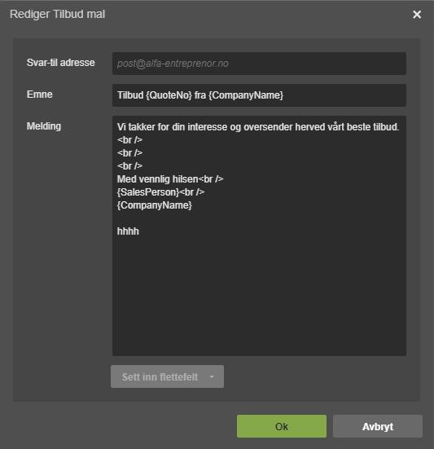The height and width of the screenshot is (449, 434).
Task: Click the Melding label
Action: (x=44, y=126)
